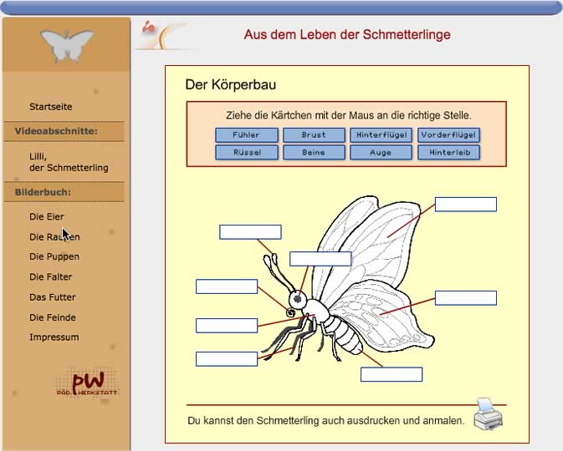Click the empty label box for the forewing
Viewport: 563px width, 451px height.
(x=466, y=204)
